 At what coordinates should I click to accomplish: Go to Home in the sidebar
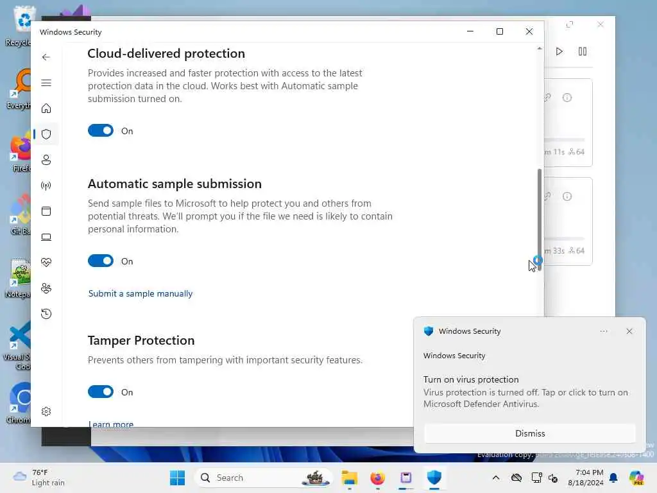pos(46,108)
